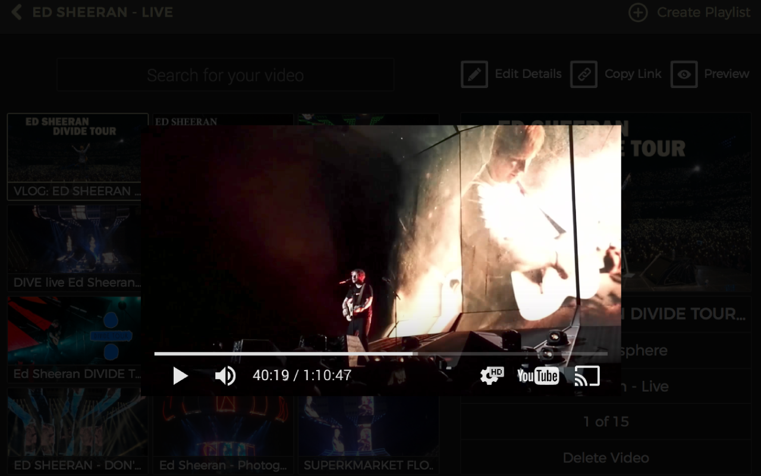Image resolution: width=761 pixels, height=476 pixels.
Task: Click the Preview eye icon
Action: (684, 74)
